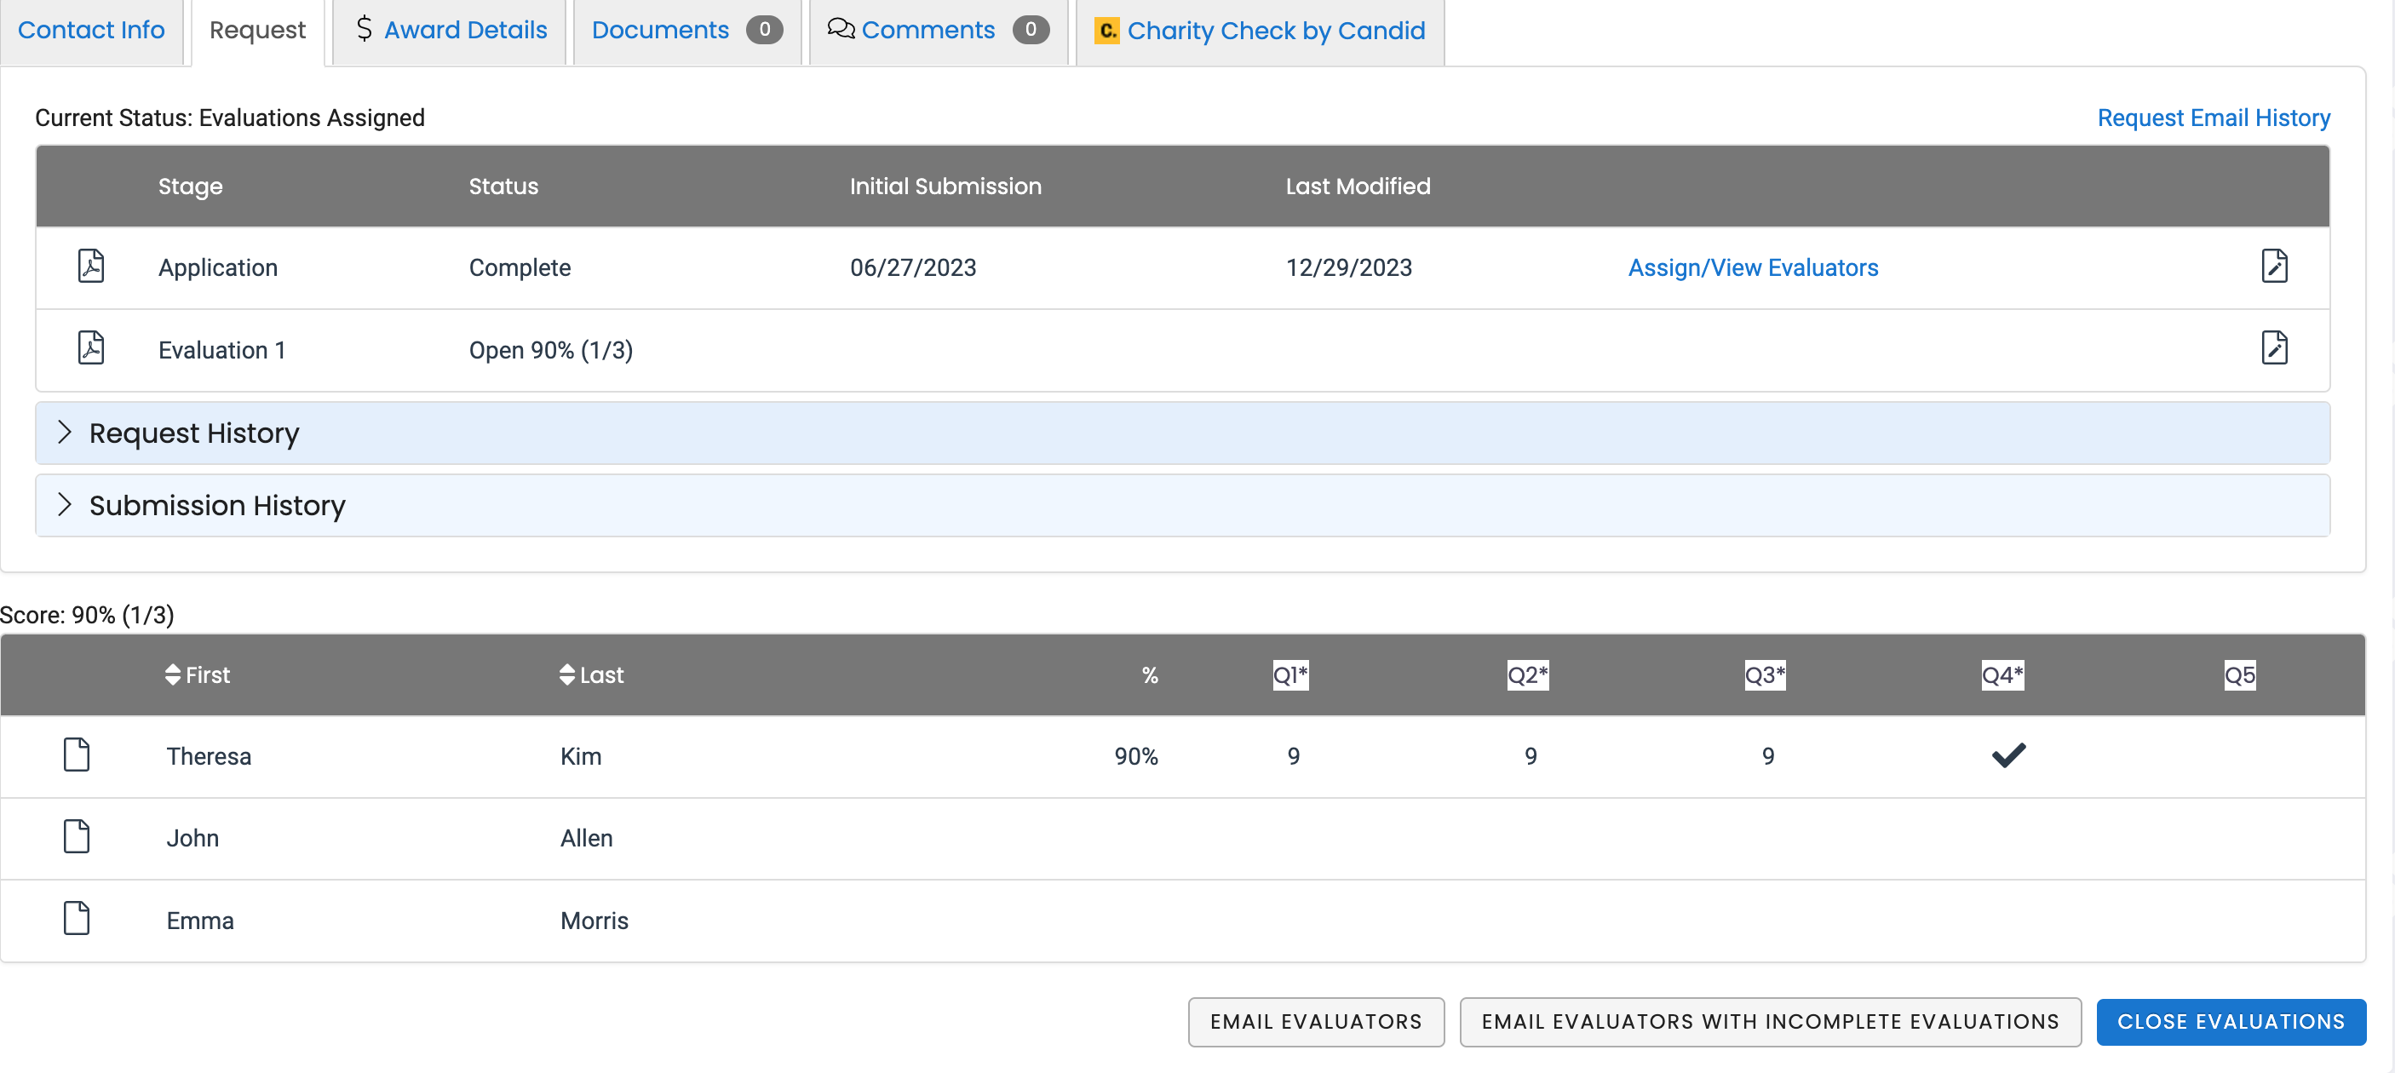Open Emma Morris's evaluation document icon
This screenshot has height=1073, width=2395.
pyautogui.click(x=77, y=919)
